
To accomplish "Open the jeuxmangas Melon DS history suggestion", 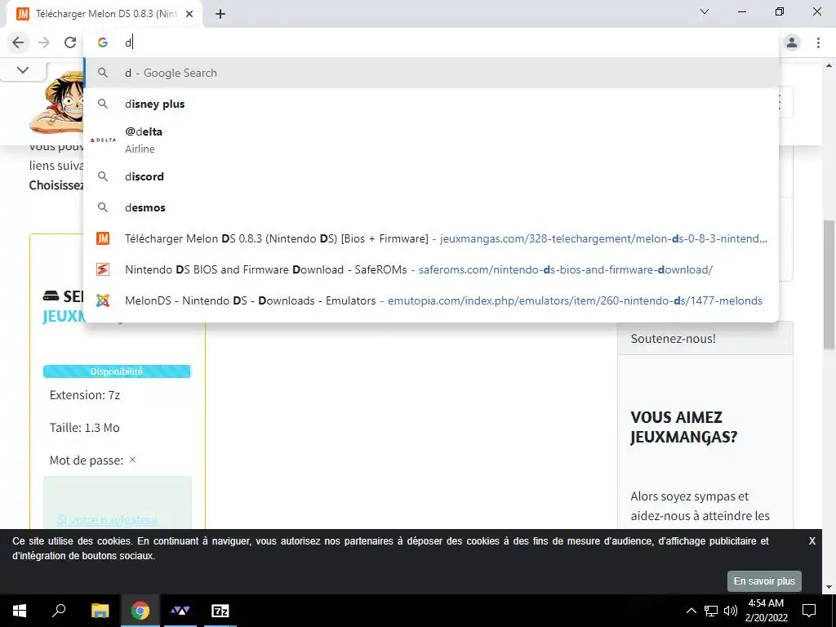I will pos(431,238).
